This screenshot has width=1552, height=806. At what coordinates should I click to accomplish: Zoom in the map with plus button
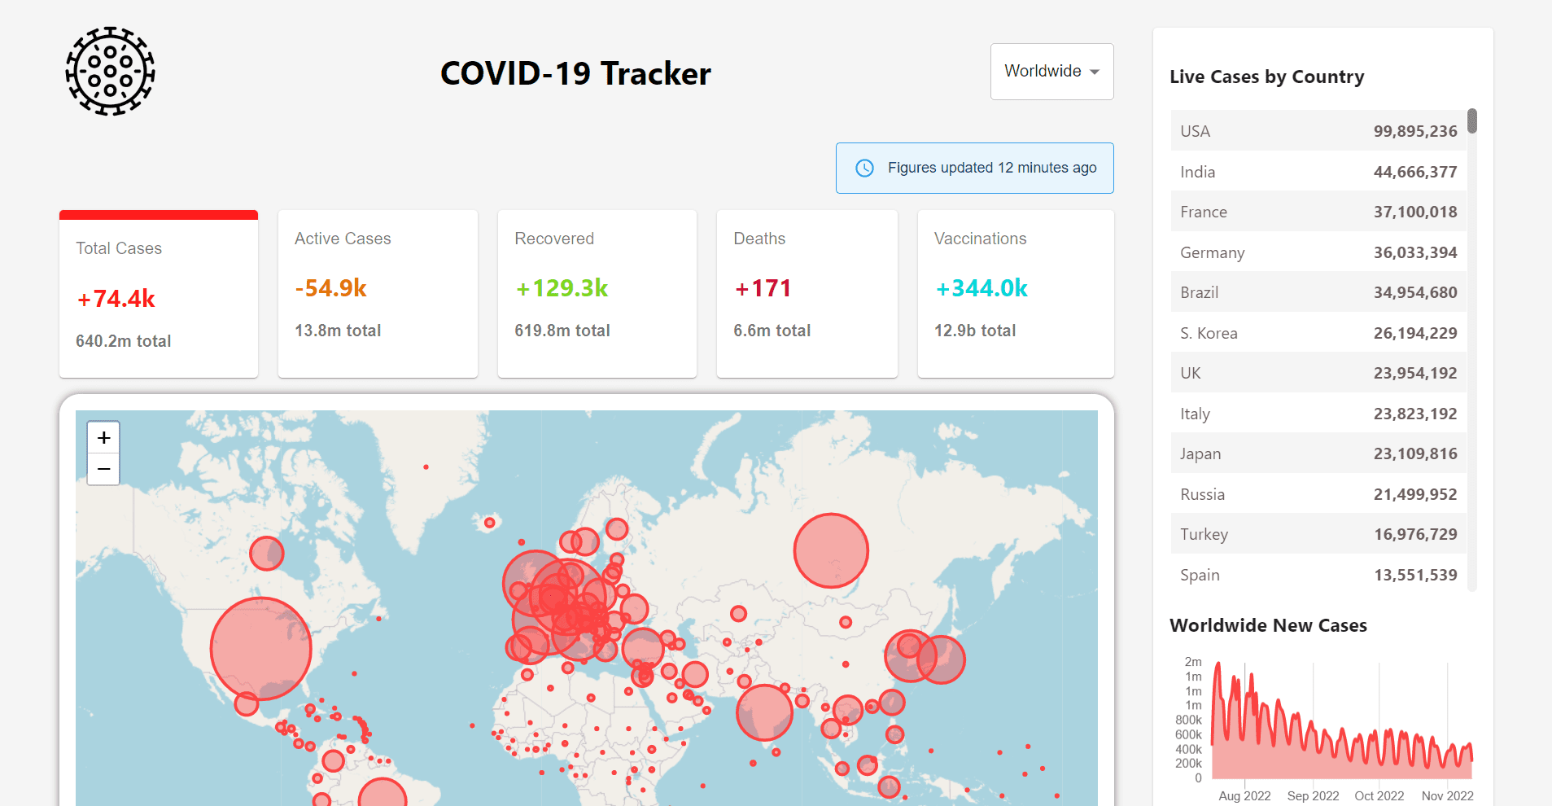[x=103, y=438]
